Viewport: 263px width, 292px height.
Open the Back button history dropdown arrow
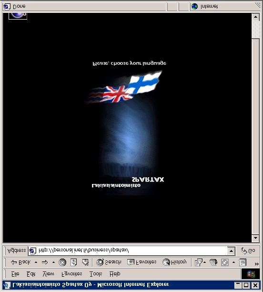(36, 262)
